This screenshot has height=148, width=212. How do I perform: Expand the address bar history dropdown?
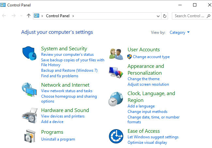[158, 16]
